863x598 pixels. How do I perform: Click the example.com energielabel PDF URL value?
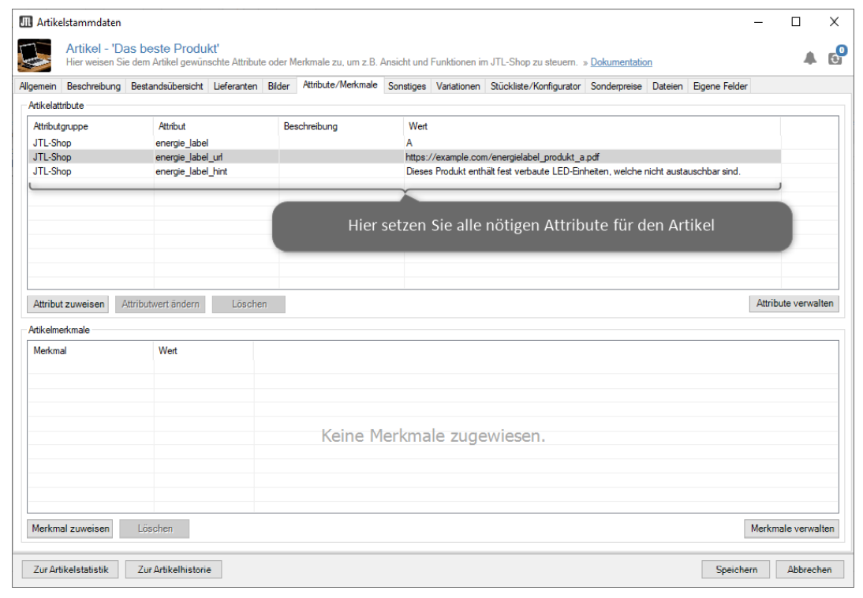tap(502, 157)
